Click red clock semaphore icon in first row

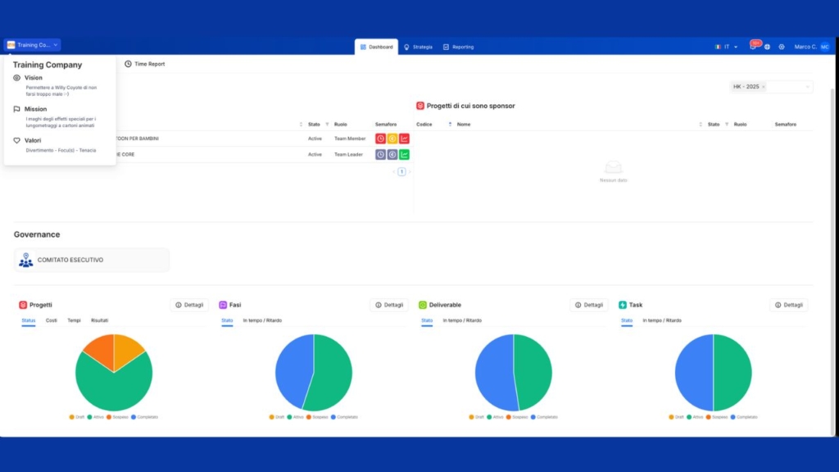click(x=380, y=138)
